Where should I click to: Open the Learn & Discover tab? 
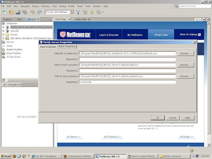[109, 35]
